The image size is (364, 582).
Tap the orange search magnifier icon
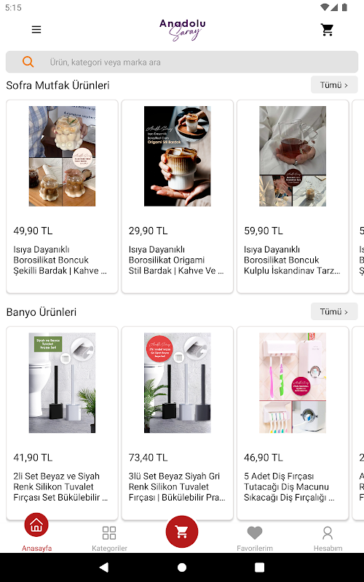(28, 62)
